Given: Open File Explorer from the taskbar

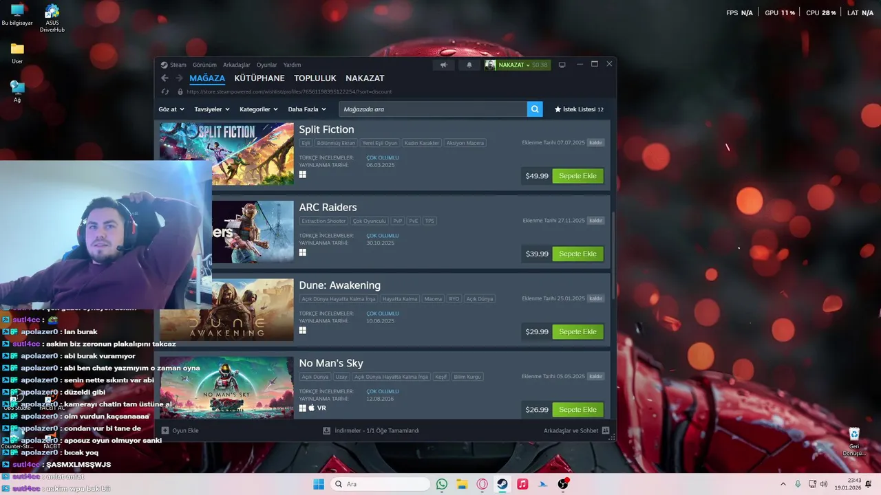Looking at the screenshot, I should (x=462, y=484).
